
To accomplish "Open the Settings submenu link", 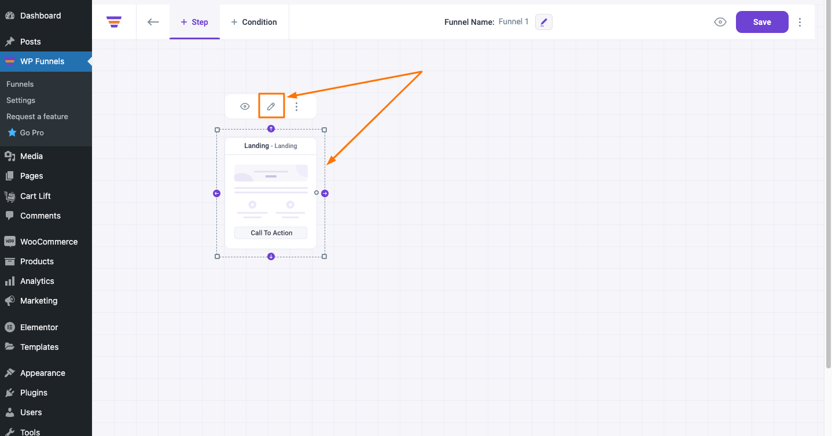I will tap(21, 100).
